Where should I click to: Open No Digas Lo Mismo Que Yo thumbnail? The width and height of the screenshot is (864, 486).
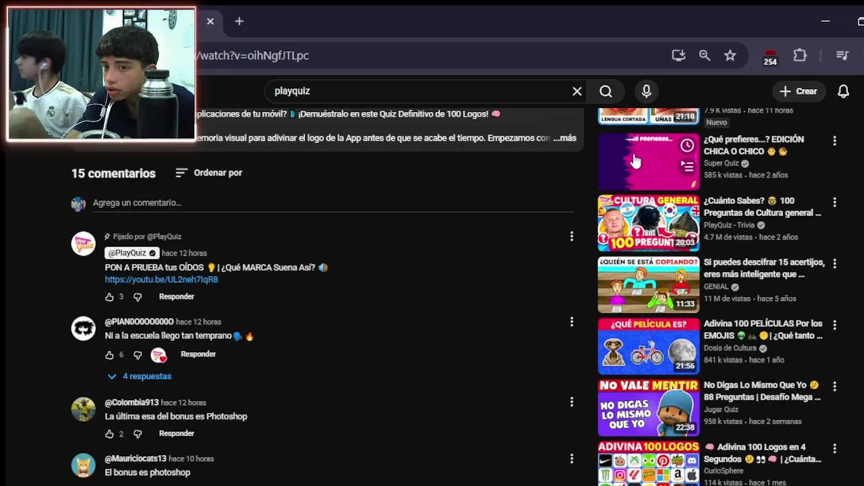click(649, 407)
